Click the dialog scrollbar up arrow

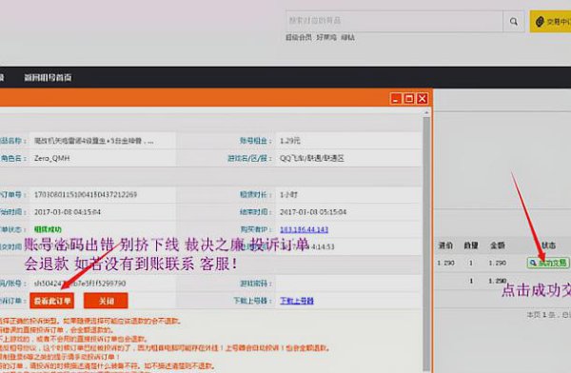pyautogui.click(x=426, y=113)
